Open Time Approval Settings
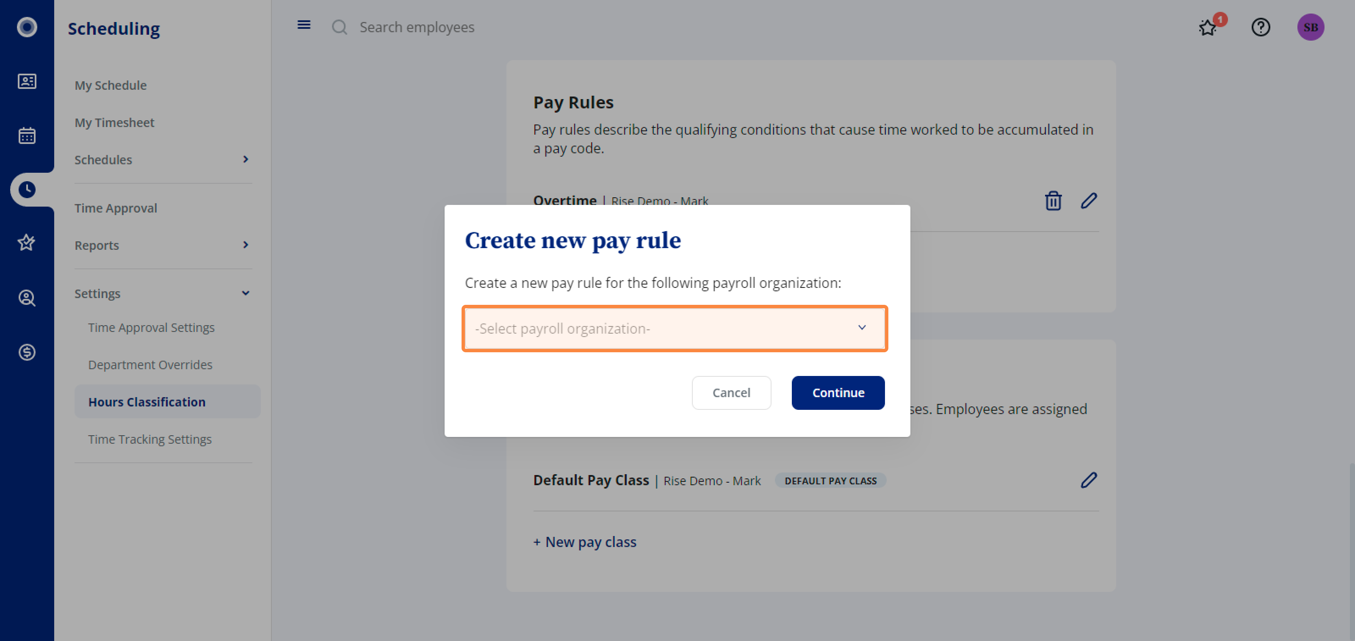1355x641 pixels. (152, 328)
